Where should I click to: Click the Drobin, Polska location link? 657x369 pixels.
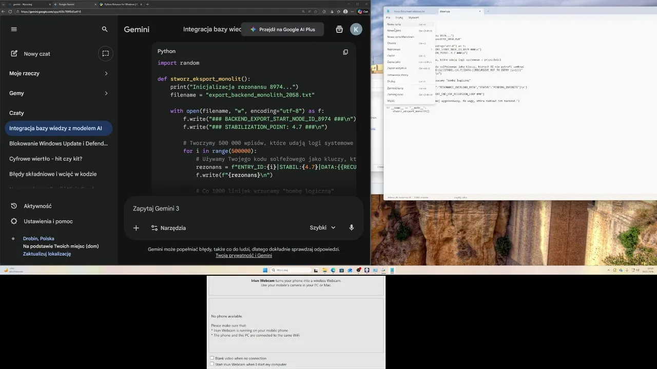(x=38, y=239)
